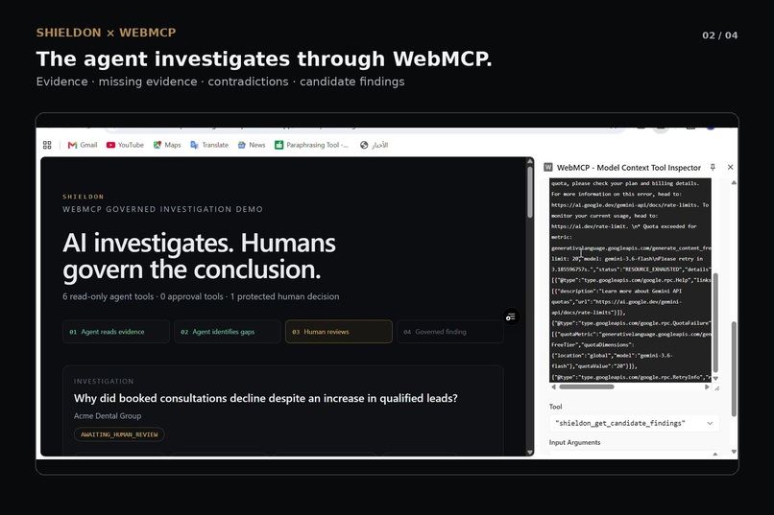Open the YouTube bookmark
The height and width of the screenshot is (515, 774).
(126, 145)
